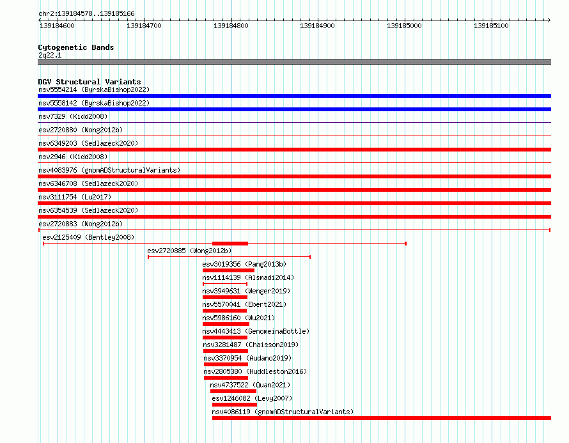Click the red bar under esv3019356
This screenshot has height=443, width=569.
(229, 270)
